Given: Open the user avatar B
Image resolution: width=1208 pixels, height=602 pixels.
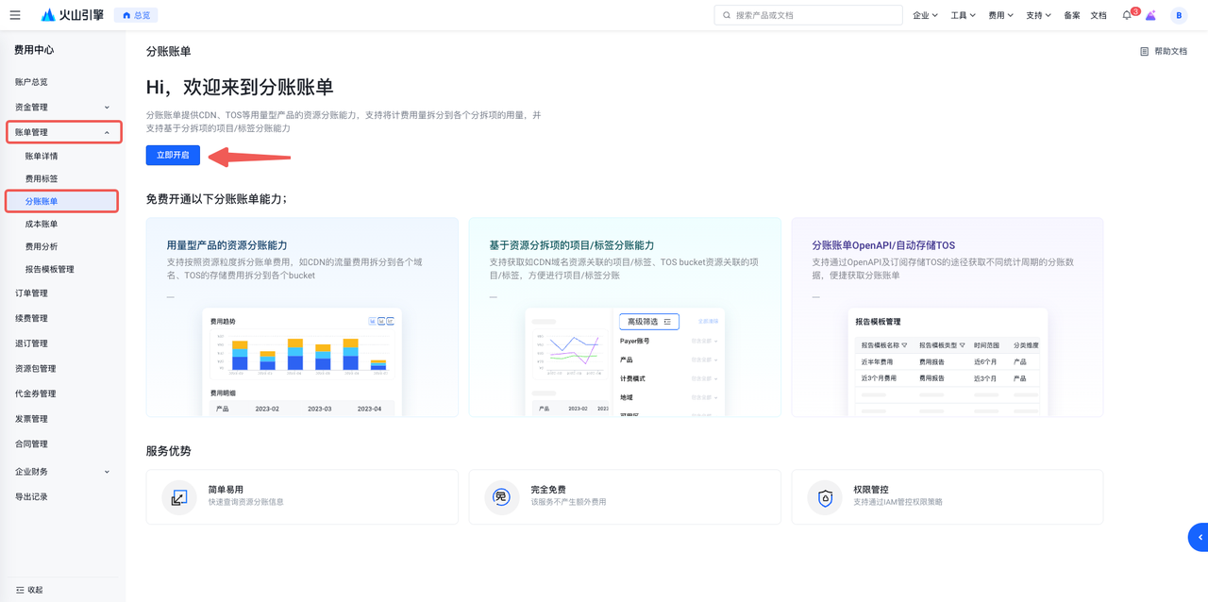Looking at the screenshot, I should click(1179, 15).
